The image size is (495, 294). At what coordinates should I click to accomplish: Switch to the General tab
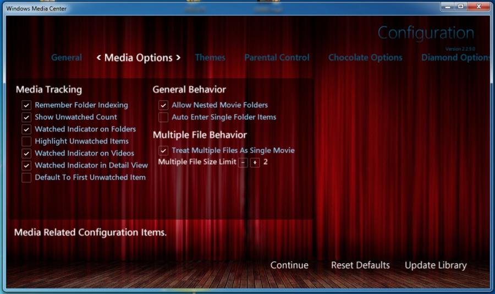pos(67,58)
